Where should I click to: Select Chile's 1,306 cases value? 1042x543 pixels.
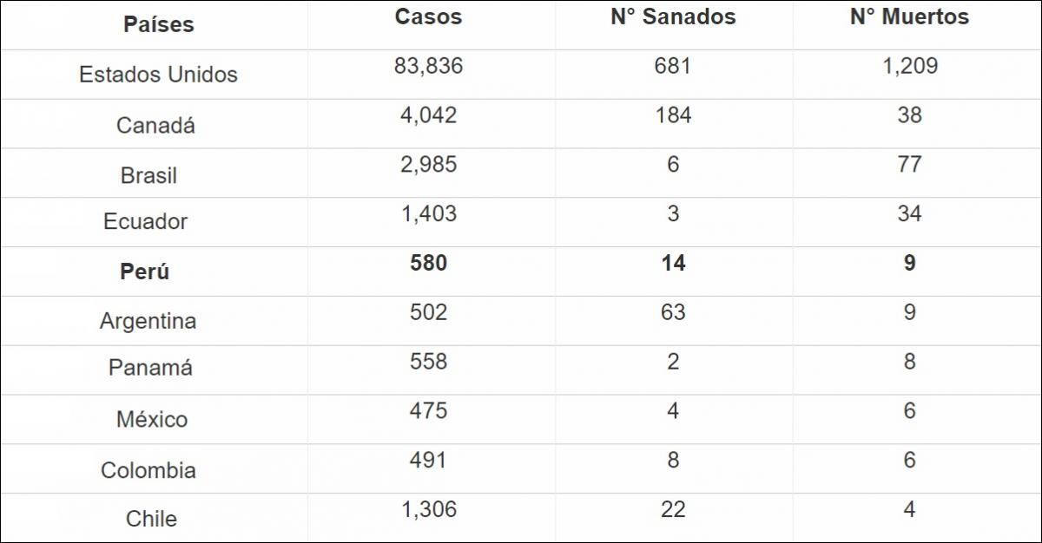pos(428,509)
